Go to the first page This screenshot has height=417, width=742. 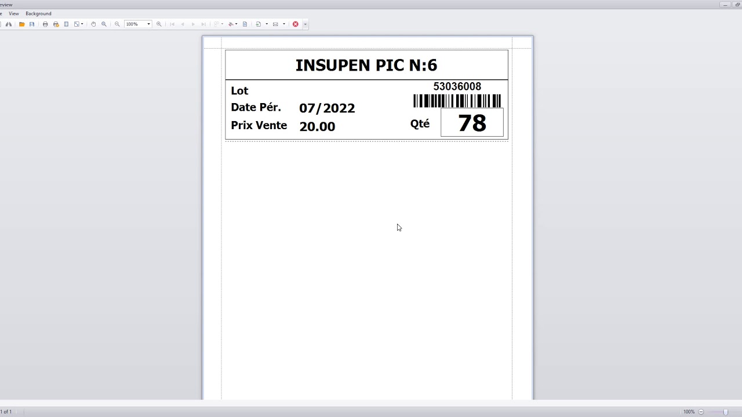172,24
